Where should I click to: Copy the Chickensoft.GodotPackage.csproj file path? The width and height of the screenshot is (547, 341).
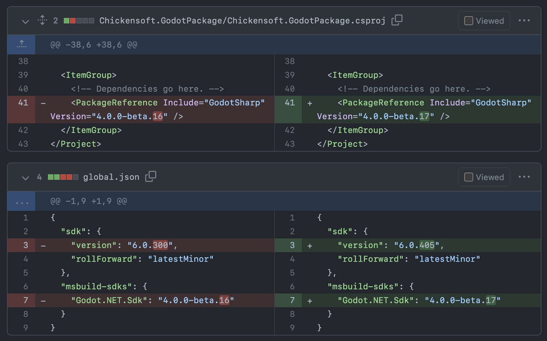coord(397,20)
